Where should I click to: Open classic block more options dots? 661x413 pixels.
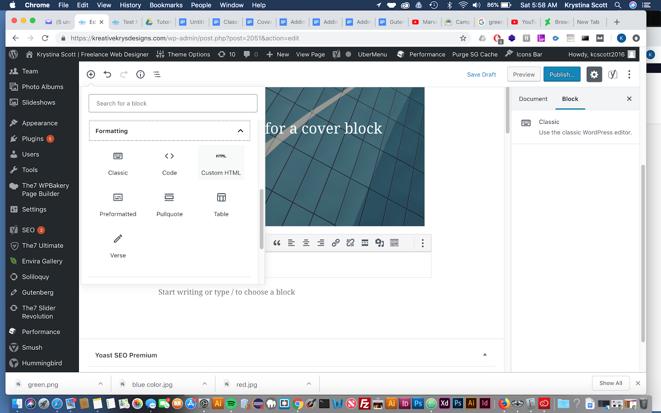(423, 243)
